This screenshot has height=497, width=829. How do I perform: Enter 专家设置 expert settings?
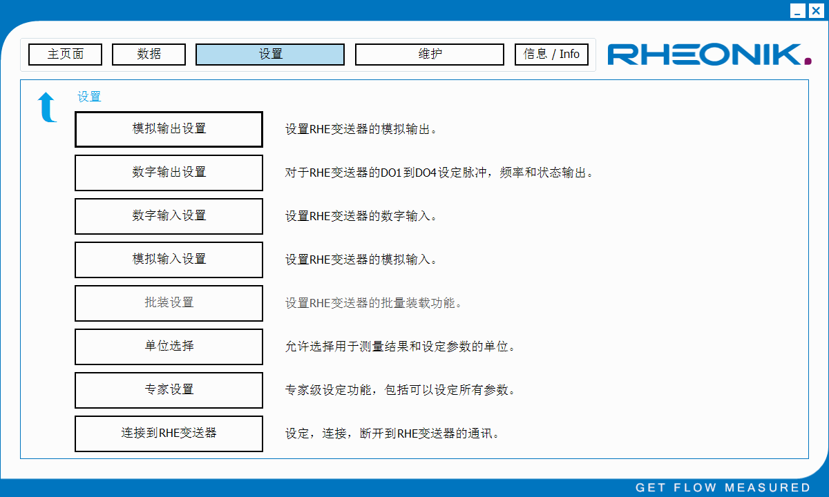[x=169, y=390]
